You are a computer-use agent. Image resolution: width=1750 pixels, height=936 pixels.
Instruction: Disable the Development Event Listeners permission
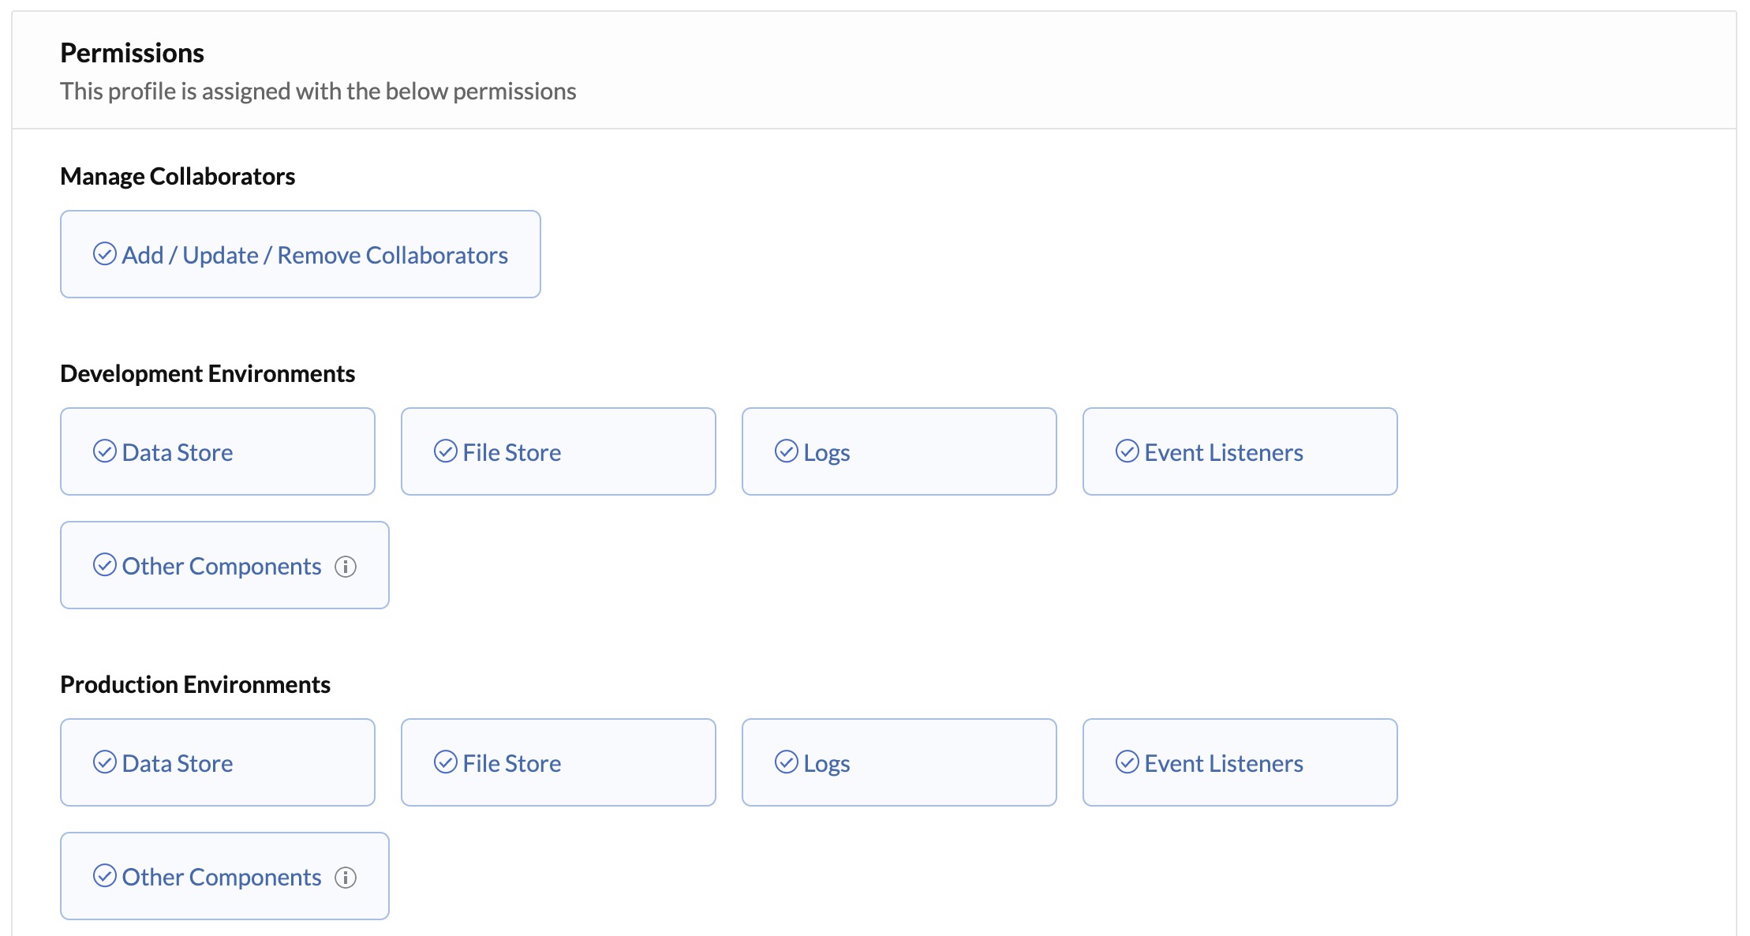coord(1240,451)
